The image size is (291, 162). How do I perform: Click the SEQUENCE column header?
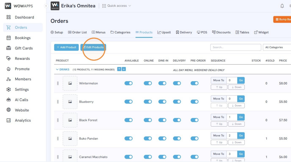click(x=218, y=61)
